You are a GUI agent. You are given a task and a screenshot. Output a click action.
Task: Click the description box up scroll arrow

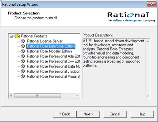(148, 41)
